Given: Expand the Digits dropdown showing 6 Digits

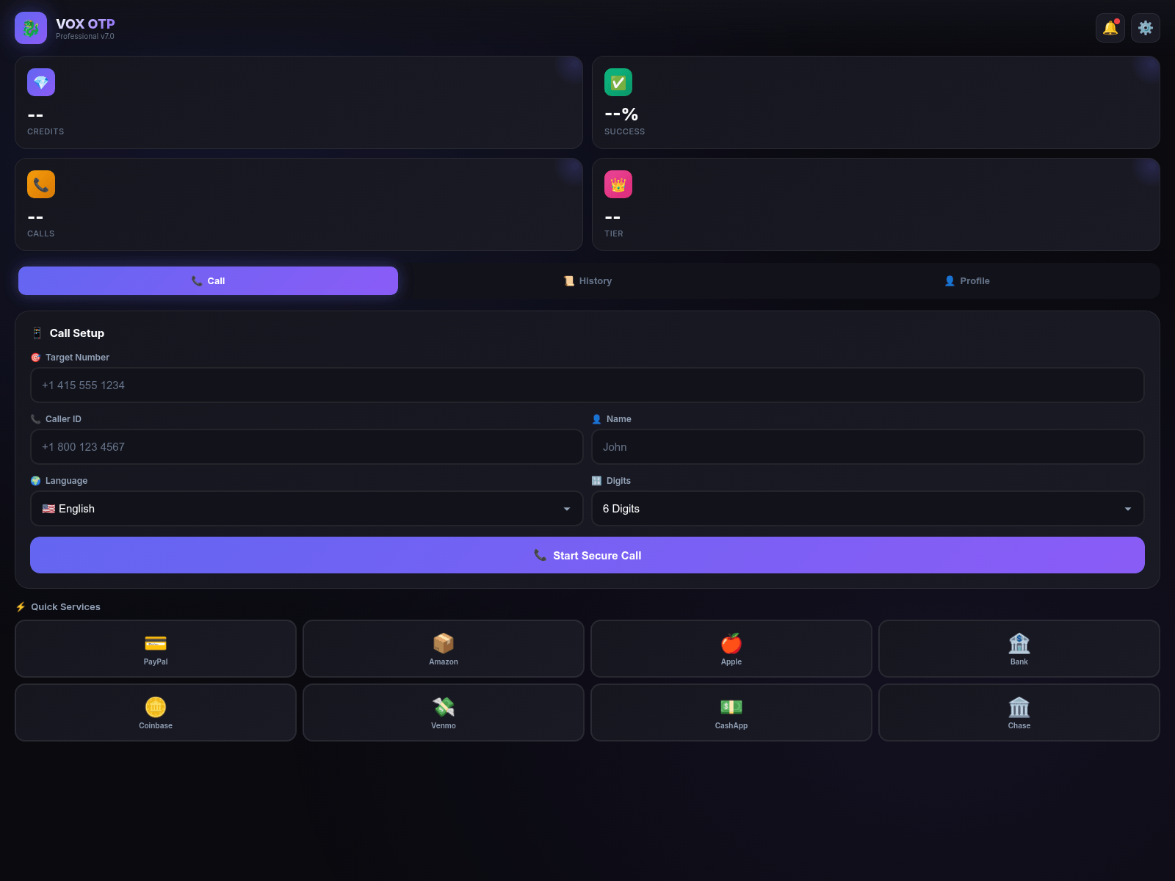Looking at the screenshot, I should [868, 508].
